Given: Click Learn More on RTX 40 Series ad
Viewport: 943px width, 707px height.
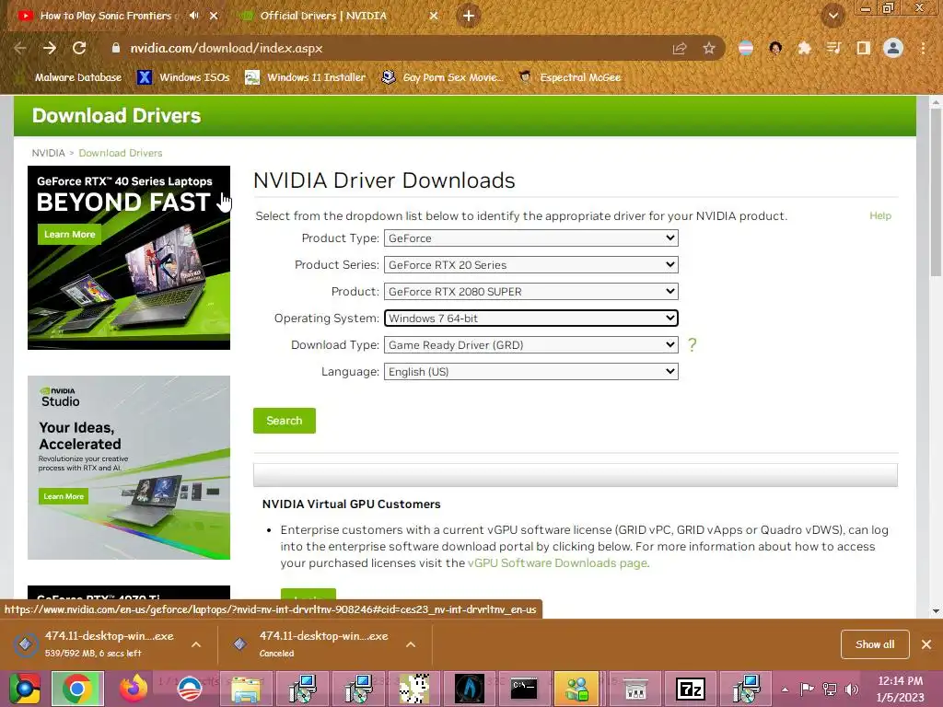Looking at the screenshot, I should (x=70, y=235).
